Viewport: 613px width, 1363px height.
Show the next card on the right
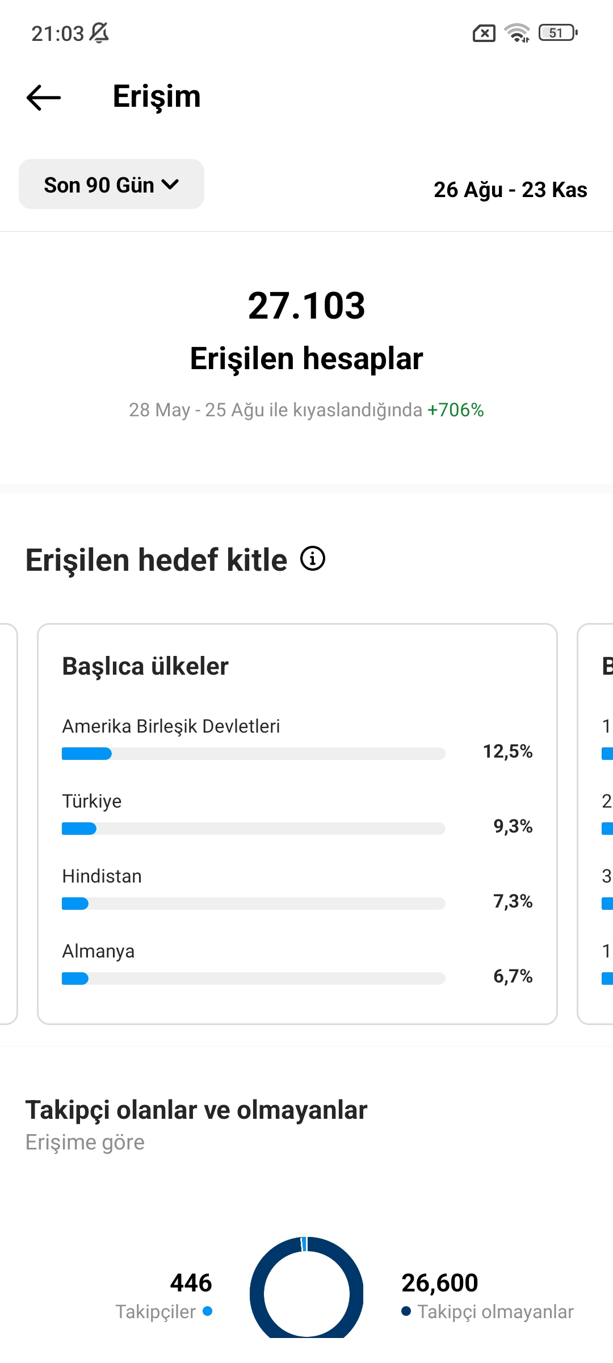595,824
